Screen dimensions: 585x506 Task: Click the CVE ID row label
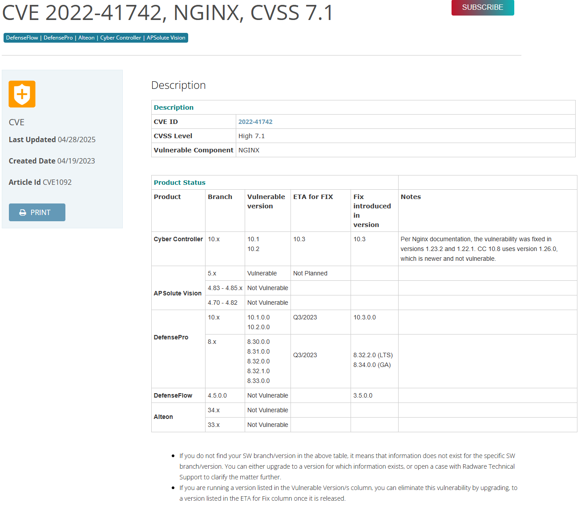point(166,122)
